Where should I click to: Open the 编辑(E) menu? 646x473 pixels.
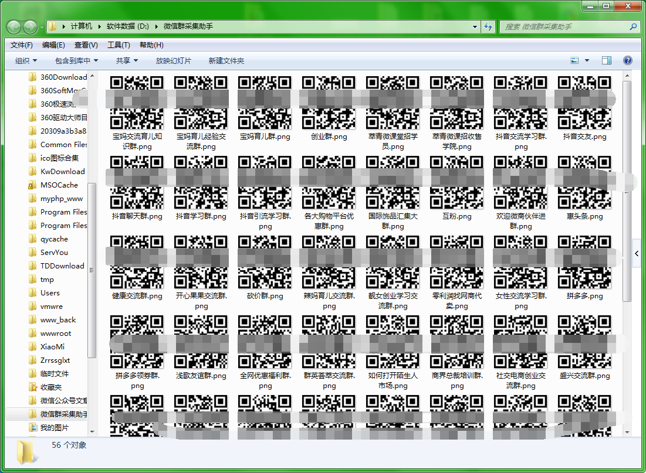(53, 45)
